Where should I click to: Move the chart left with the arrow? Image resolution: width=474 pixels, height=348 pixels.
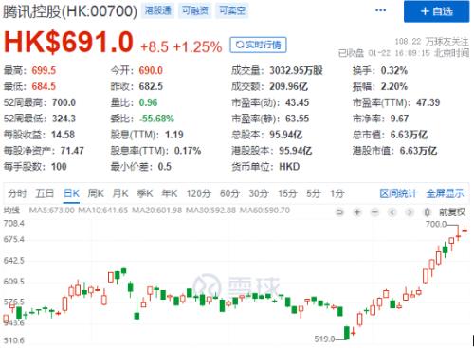pyautogui.click(x=392, y=212)
